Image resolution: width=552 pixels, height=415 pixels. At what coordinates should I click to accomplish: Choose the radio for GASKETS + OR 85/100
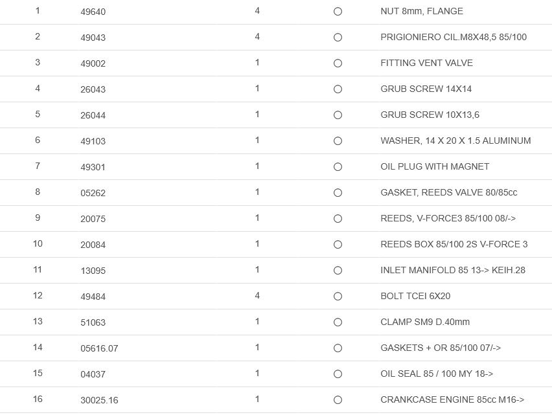click(338, 348)
